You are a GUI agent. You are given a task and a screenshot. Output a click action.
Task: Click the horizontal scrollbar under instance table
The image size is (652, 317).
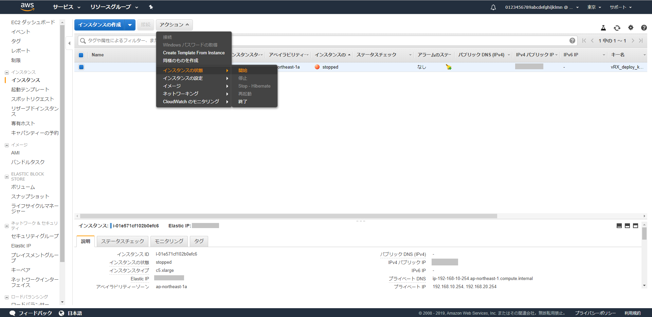pyautogui.click(x=289, y=216)
